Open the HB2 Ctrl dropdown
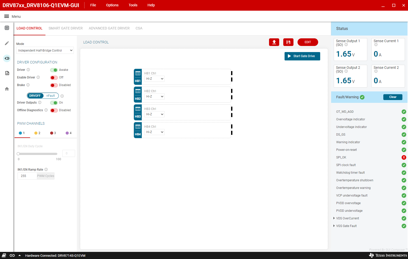The width and height of the screenshot is (408, 259). pyautogui.click(x=154, y=96)
